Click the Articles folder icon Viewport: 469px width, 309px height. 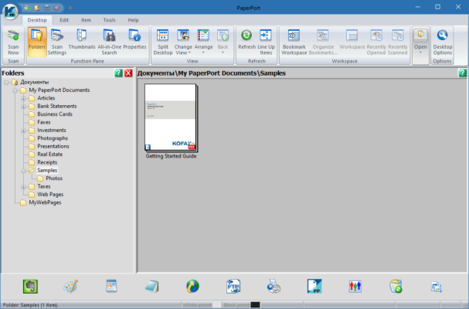pos(32,98)
